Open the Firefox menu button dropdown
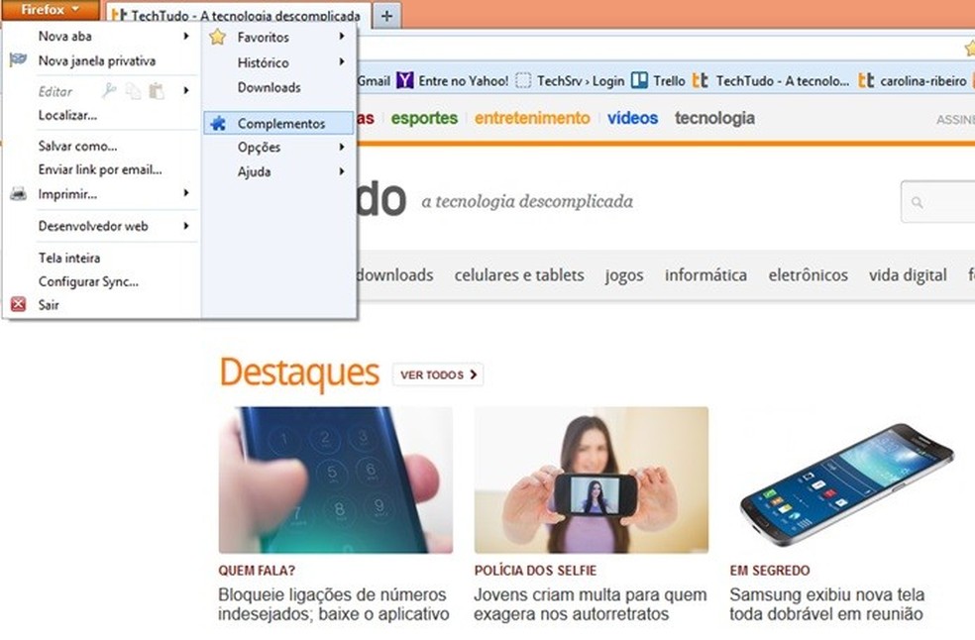The width and height of the screenshot is (975, 640). (x=50, y=10)
